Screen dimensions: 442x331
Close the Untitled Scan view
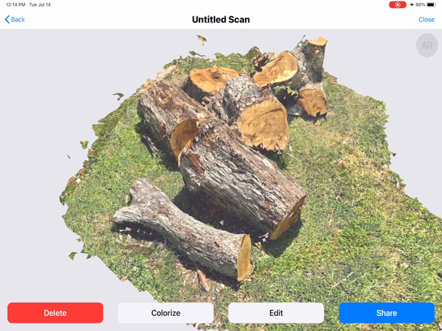[426, 19]
